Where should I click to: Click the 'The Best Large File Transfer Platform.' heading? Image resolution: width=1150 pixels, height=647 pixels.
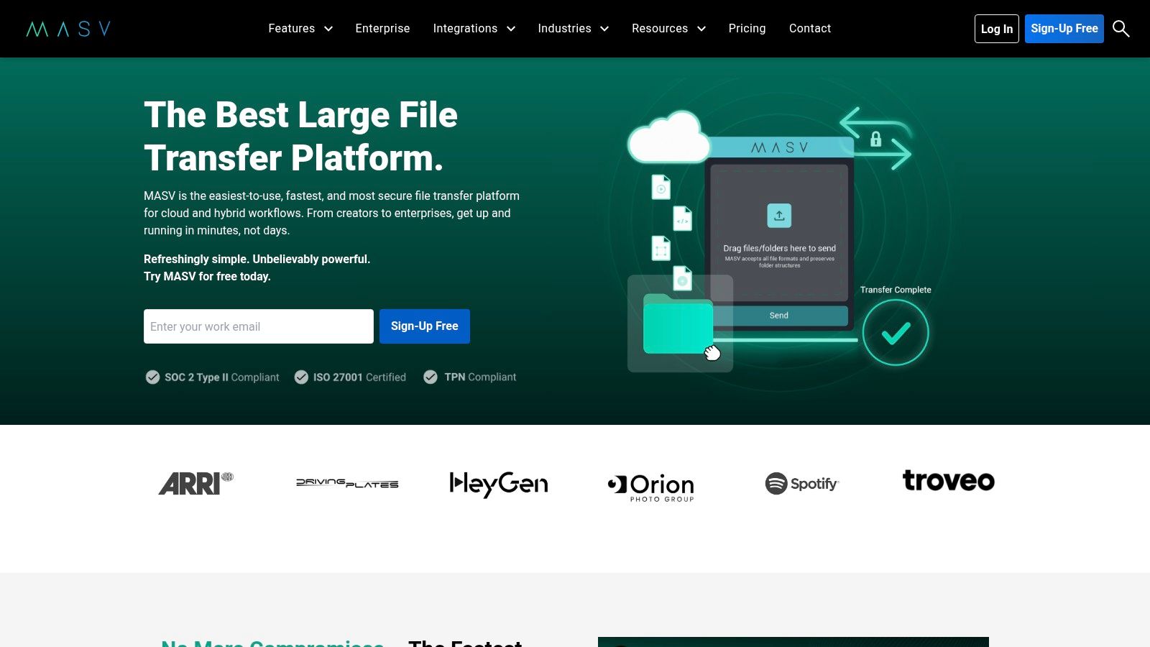pyautogui.click(x=301, y=136)
